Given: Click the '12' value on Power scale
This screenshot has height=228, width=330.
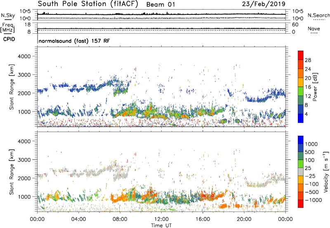Looking at the screenshot, I should pyautogui.click(x=308, y=96).
